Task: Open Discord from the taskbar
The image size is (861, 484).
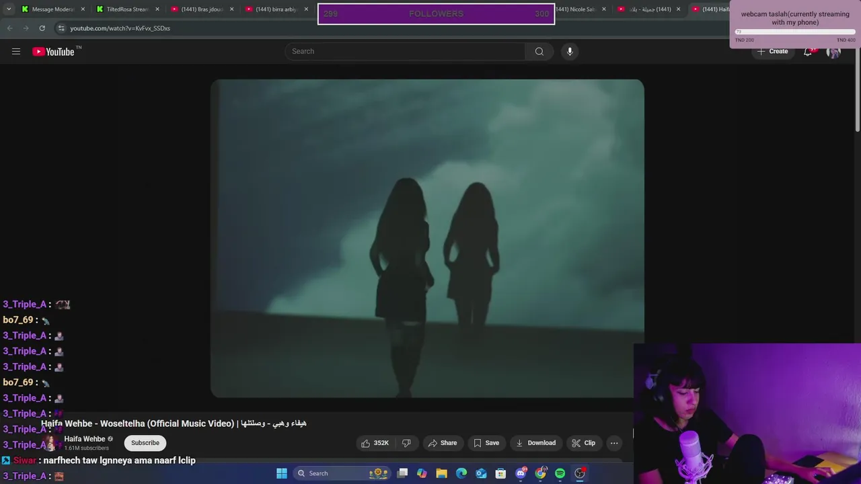Action: (521, 473)
